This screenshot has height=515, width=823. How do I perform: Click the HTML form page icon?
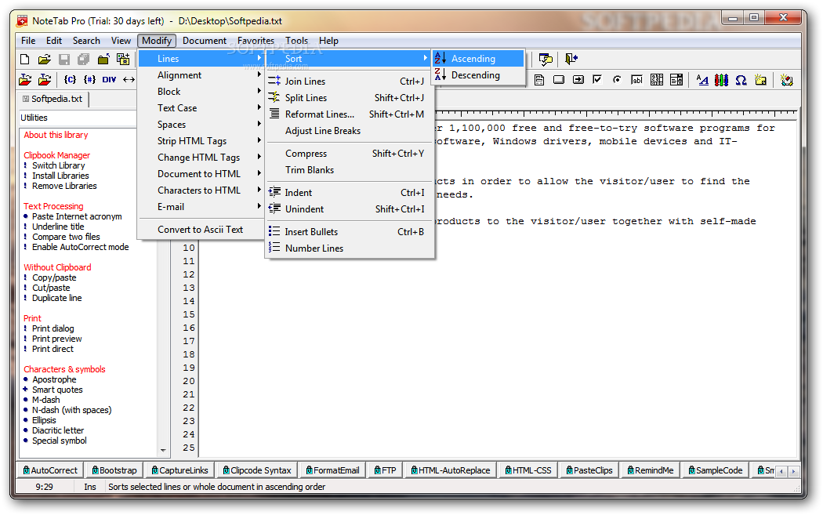(x=539, y=80)
